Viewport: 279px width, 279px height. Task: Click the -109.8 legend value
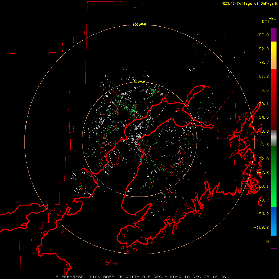click(261, 228)
